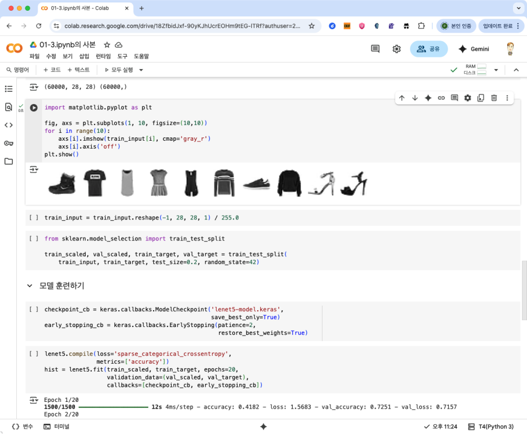Open the site information icon in the address bar
Screen dimensions: 527x434
[x=56, y=26]
